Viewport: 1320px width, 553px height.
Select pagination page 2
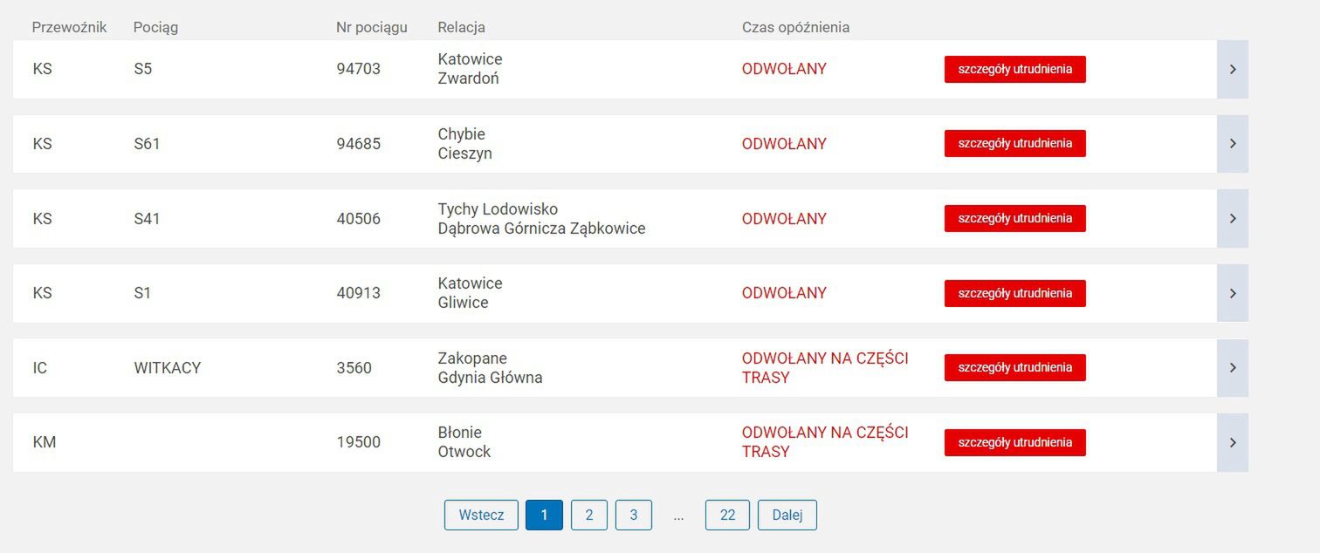click(x=589, y=515)
